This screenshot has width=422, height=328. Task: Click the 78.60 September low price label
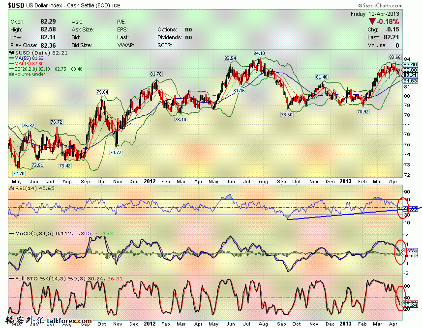point(287,114)
